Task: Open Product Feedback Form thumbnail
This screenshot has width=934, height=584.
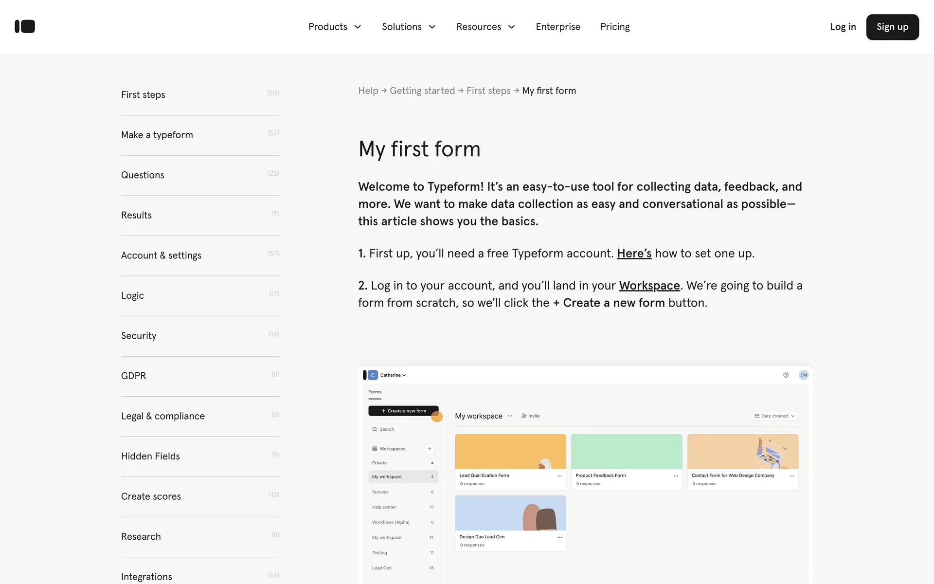Action: click(626, 452)
